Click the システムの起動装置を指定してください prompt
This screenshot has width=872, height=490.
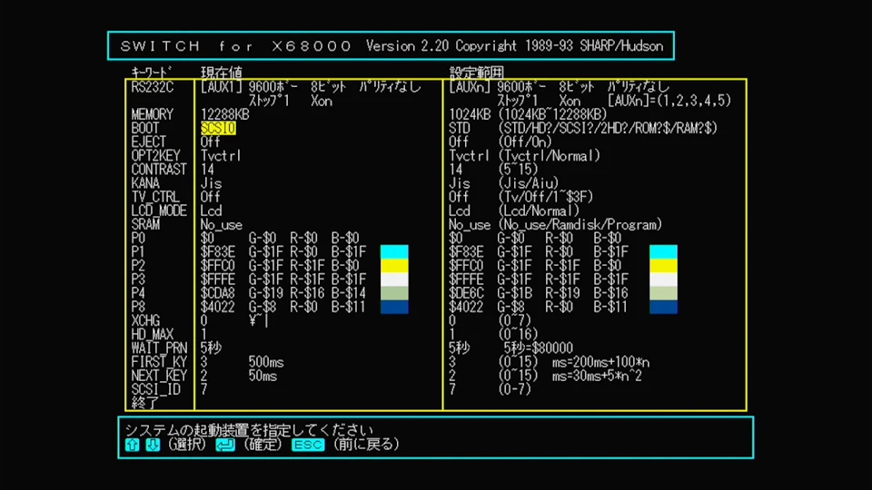(249, 430)
